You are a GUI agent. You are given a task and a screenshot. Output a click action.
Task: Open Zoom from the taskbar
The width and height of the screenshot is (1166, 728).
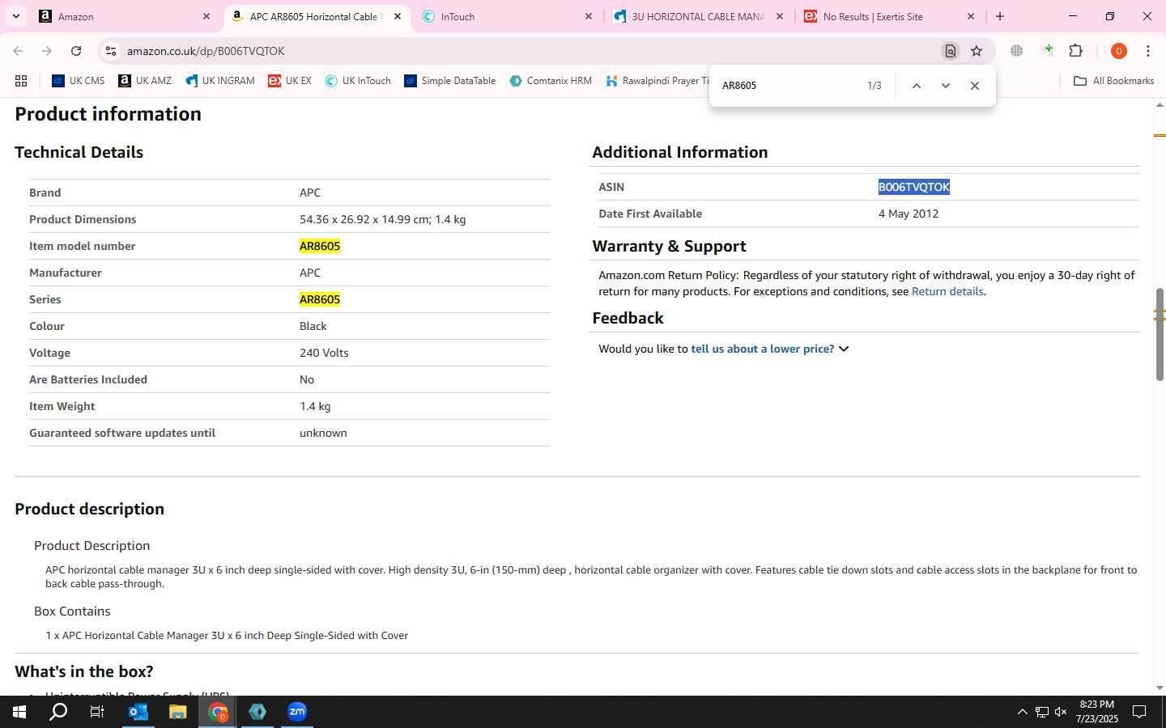click(x=297, y=712)
